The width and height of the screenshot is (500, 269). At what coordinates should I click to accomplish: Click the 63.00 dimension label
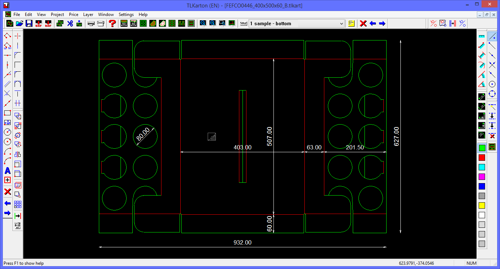point(314,147)
